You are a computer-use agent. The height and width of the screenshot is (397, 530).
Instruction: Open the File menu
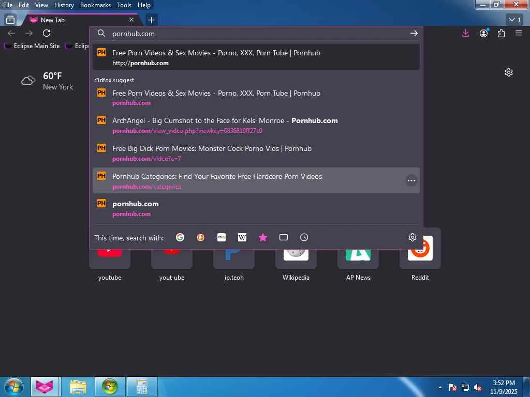pyautogui.click(x=7, y=5)
